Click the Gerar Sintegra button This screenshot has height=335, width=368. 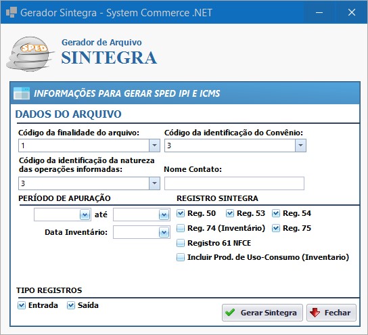click(262, 313)
